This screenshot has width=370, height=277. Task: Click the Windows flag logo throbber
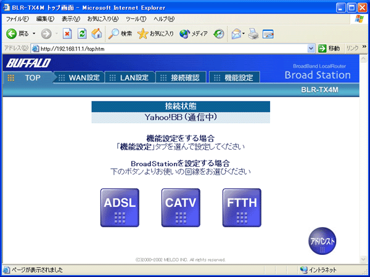[x=359, y=19]
